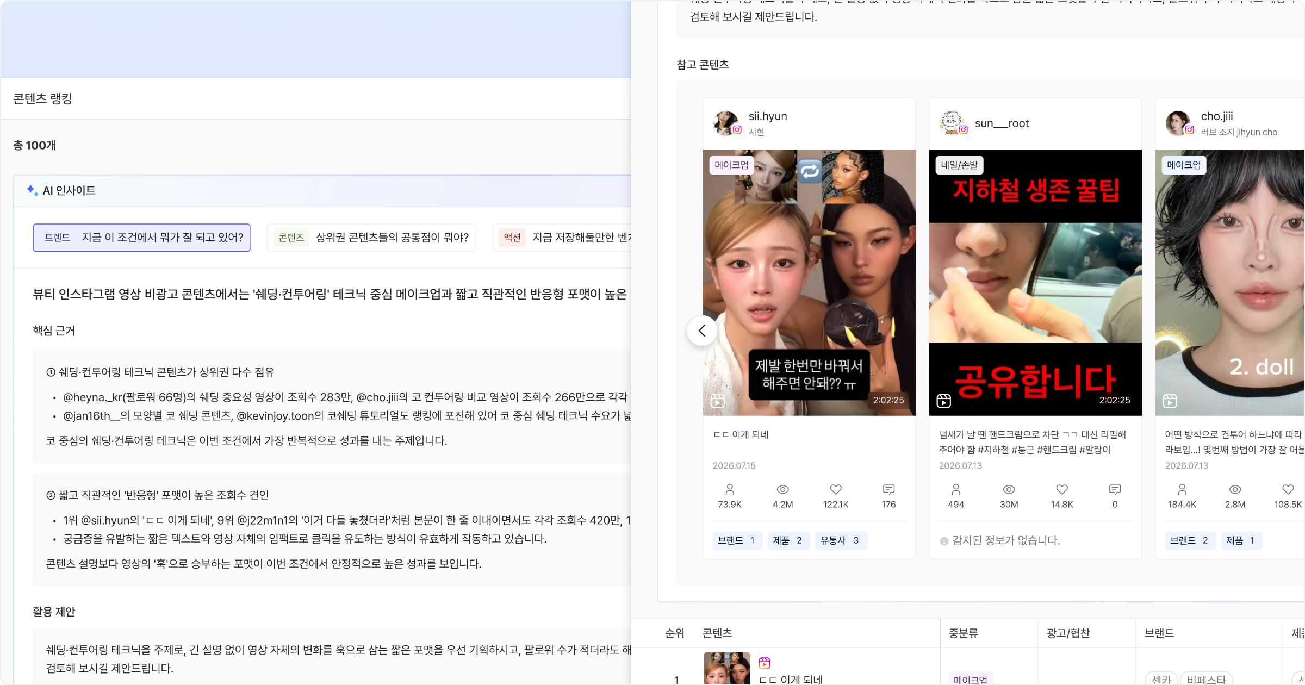Click the views eye icon on sun__root card
1305x685 pixels.
pyautogui.click(x=1009, y=489)
